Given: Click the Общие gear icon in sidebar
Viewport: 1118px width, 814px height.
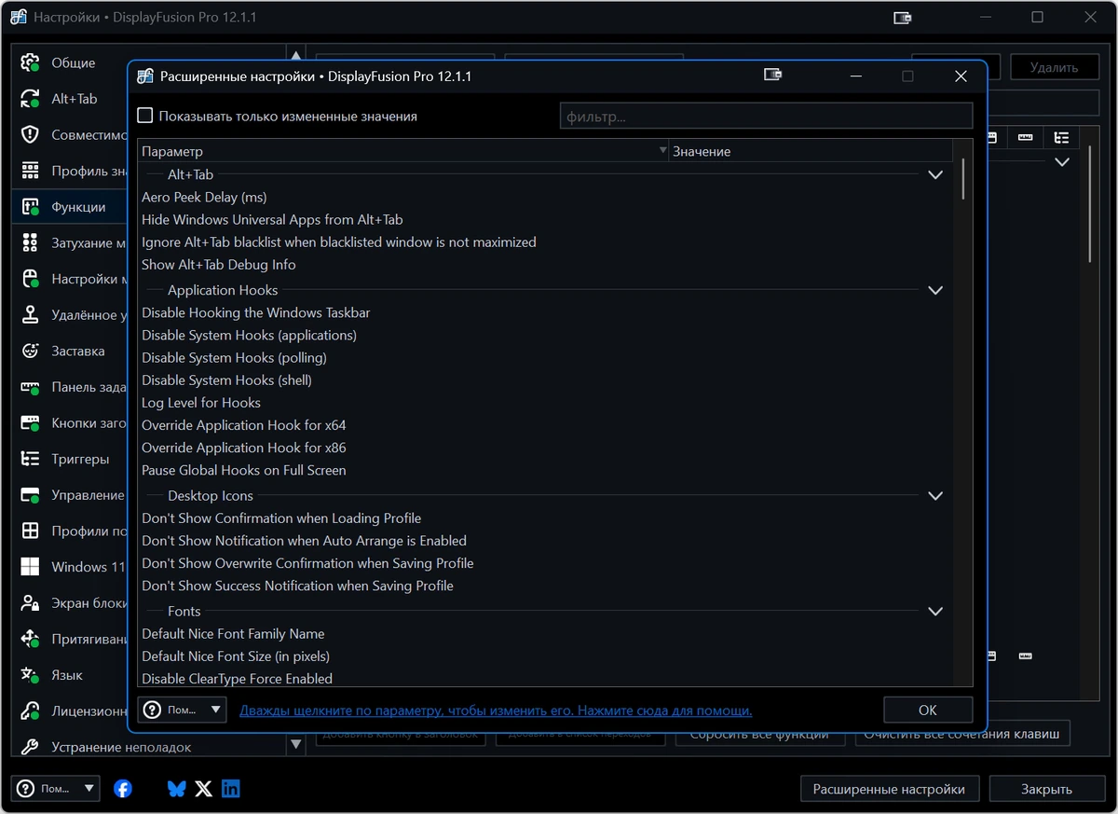Looking at the screenshot, I should [30, 62].
